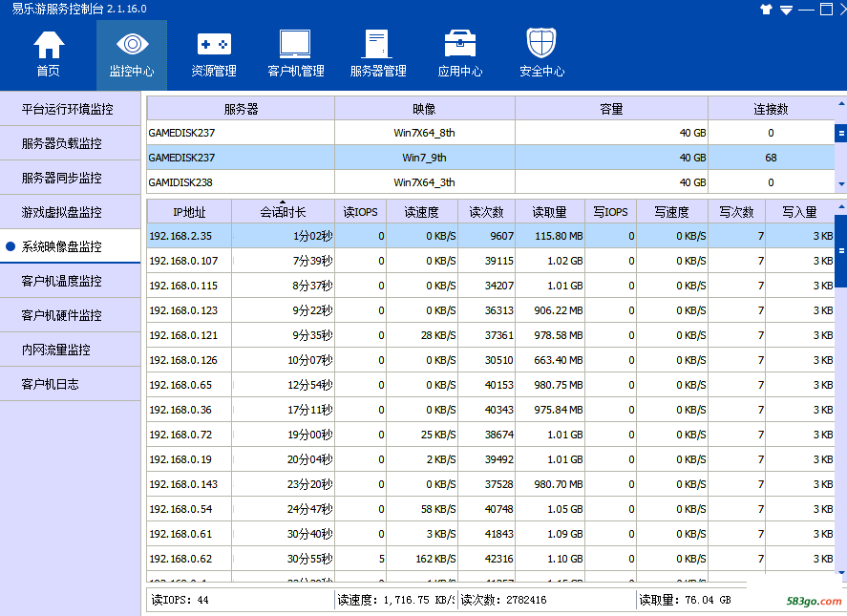
Task: Select client row 192.168.0.36
Action: click(491, 410)
